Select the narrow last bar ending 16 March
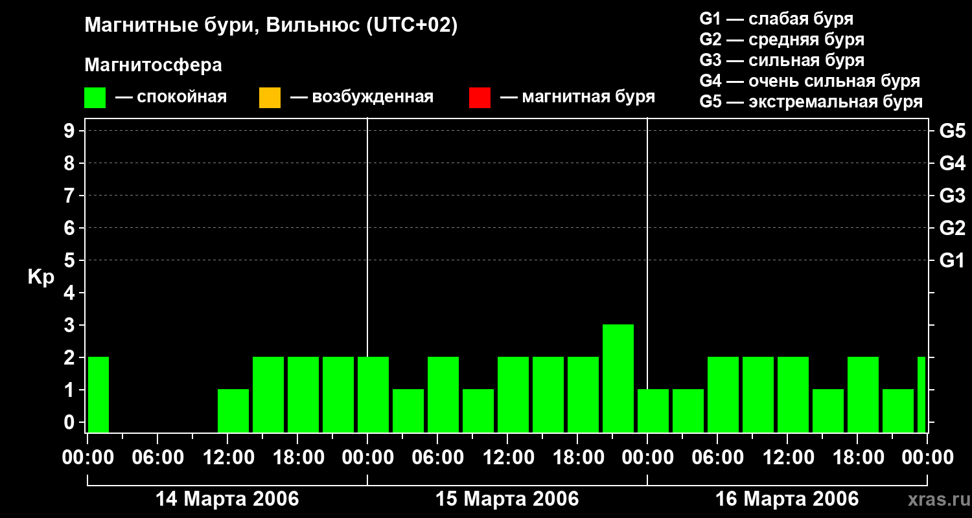Viewport: 972px width, 518px height. [x=921, y=394]
